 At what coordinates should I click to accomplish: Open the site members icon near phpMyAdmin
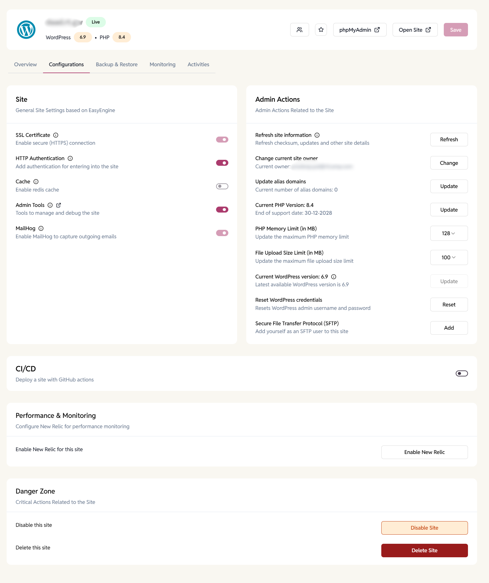point(299,30)
